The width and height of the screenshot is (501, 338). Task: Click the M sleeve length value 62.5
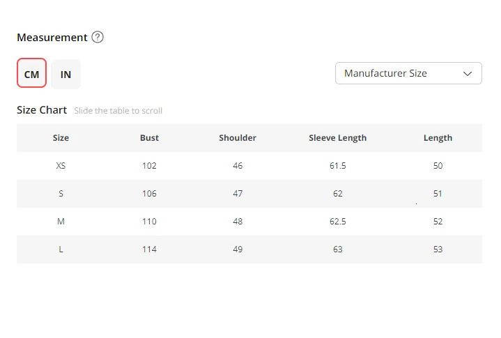pos(337,222)
